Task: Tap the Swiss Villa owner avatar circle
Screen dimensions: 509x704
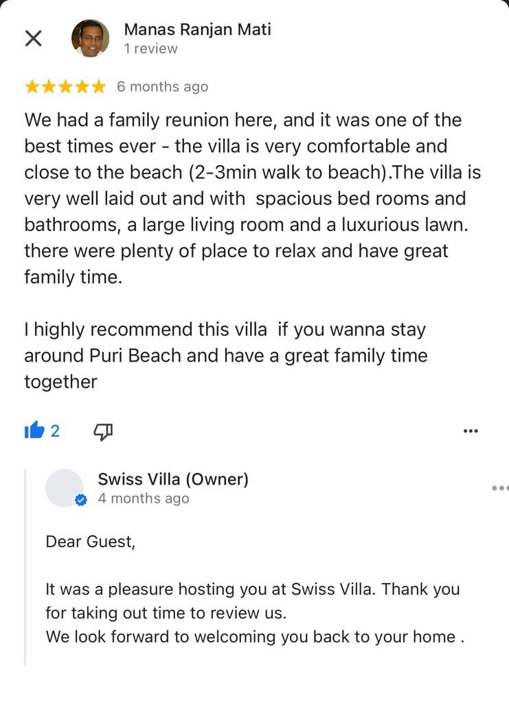Action: [64, 487]
